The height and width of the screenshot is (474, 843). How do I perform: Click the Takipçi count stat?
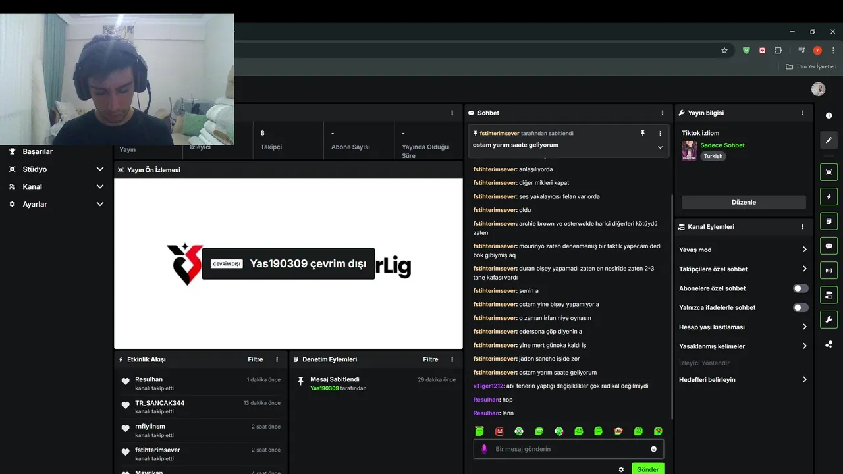(x=287, y=140)
